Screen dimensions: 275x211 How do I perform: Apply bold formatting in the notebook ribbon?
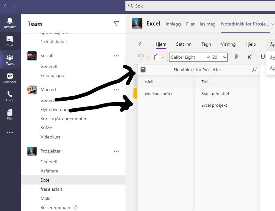pos(236,57)
